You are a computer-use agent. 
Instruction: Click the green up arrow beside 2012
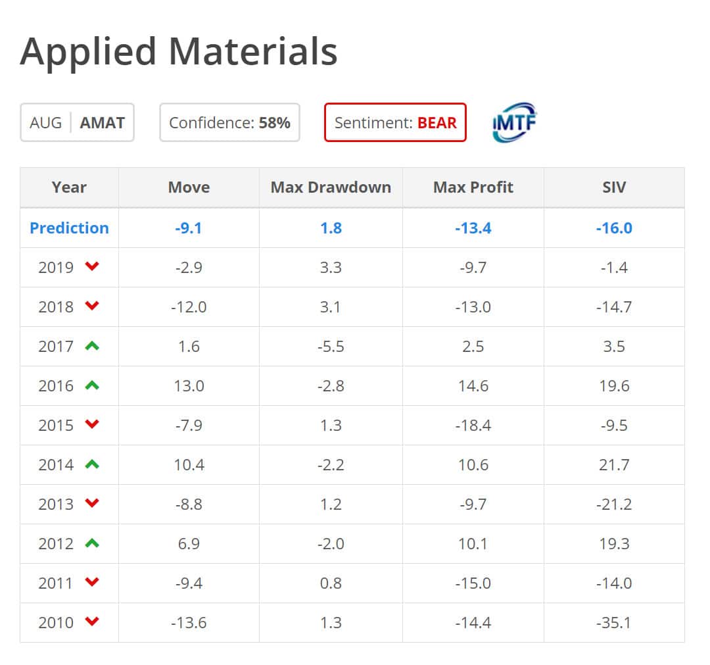click(92, 543)
